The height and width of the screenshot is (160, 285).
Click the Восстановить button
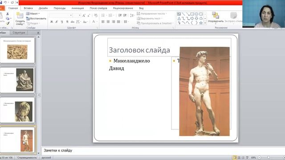click(x=36, y=19)
